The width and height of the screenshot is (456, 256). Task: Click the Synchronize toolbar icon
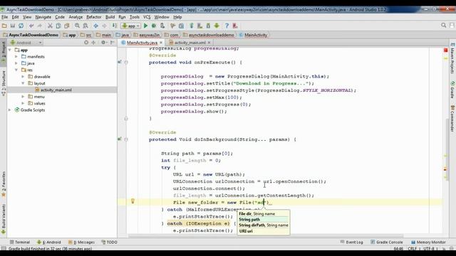pos(21,26)
